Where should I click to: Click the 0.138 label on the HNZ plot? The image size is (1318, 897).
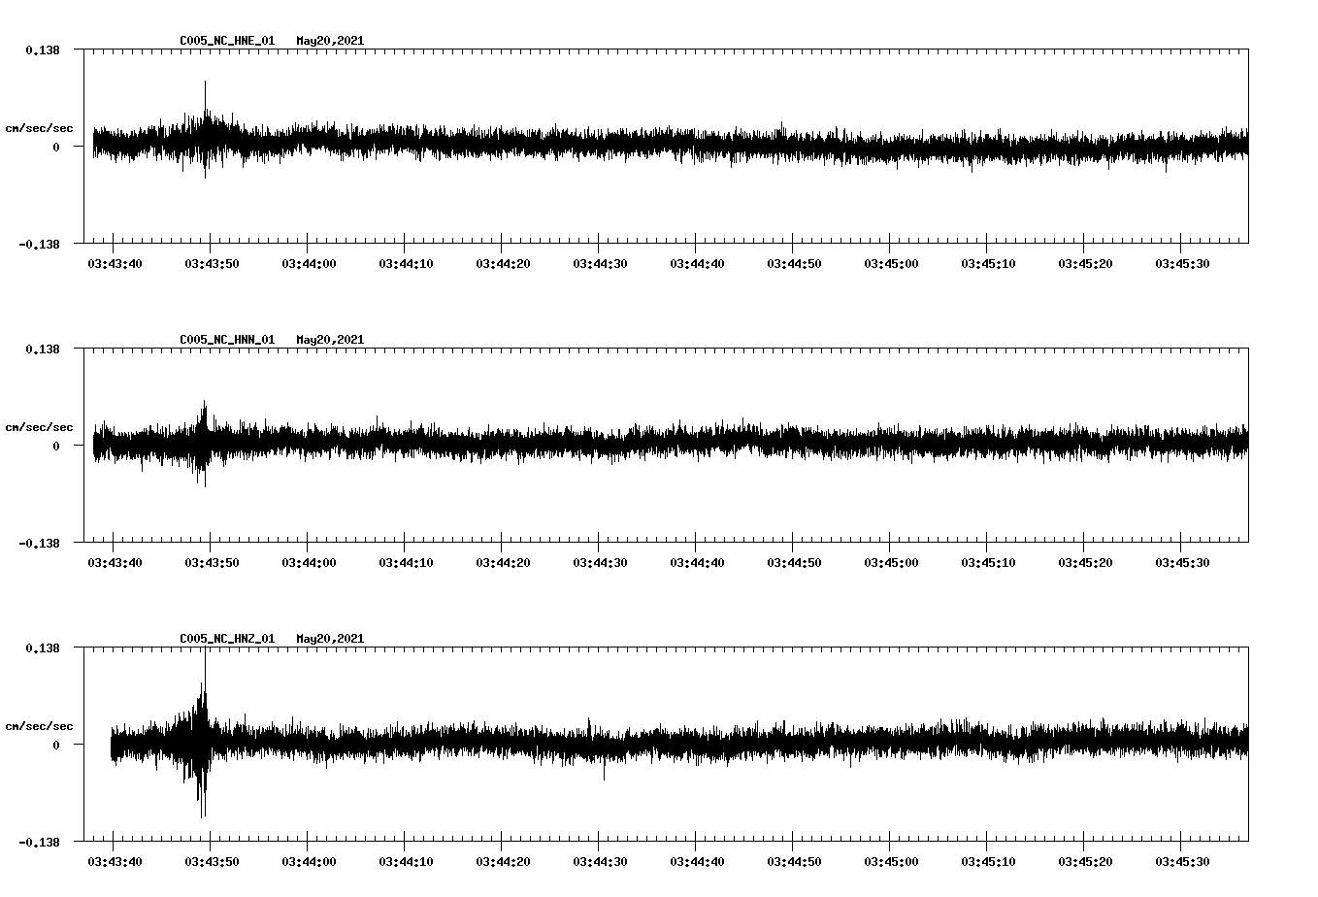pos(42,648)
